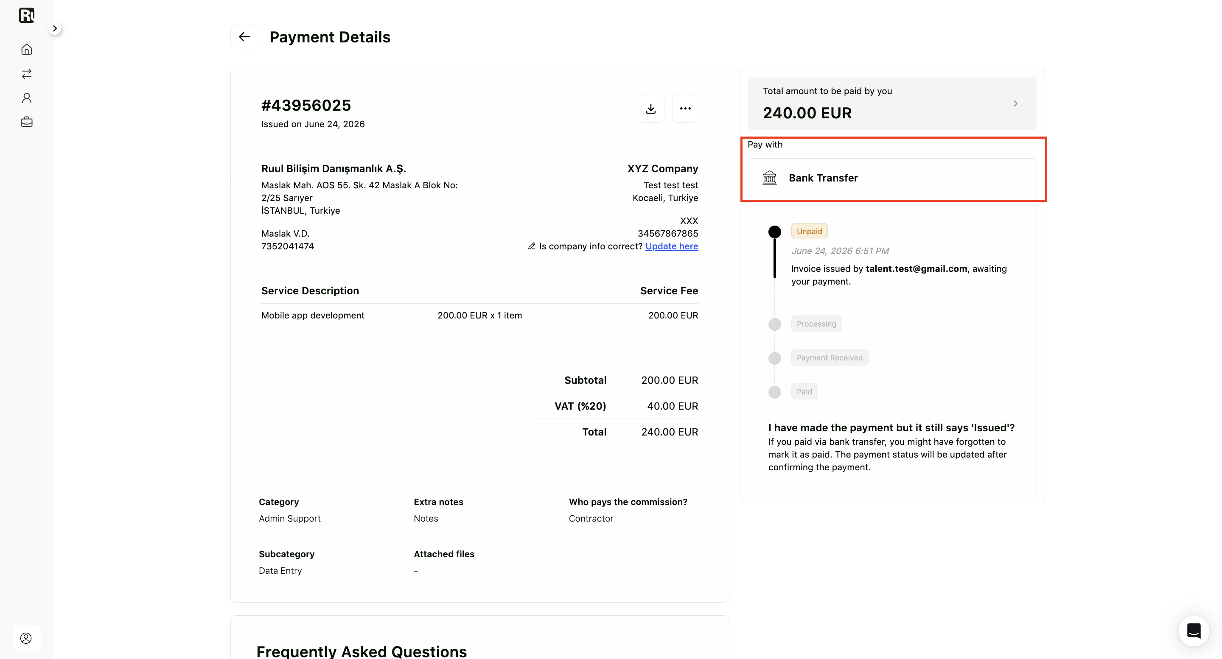Click the bank building icon
This screenshot has width=1222, height=659.
(769, 178)
